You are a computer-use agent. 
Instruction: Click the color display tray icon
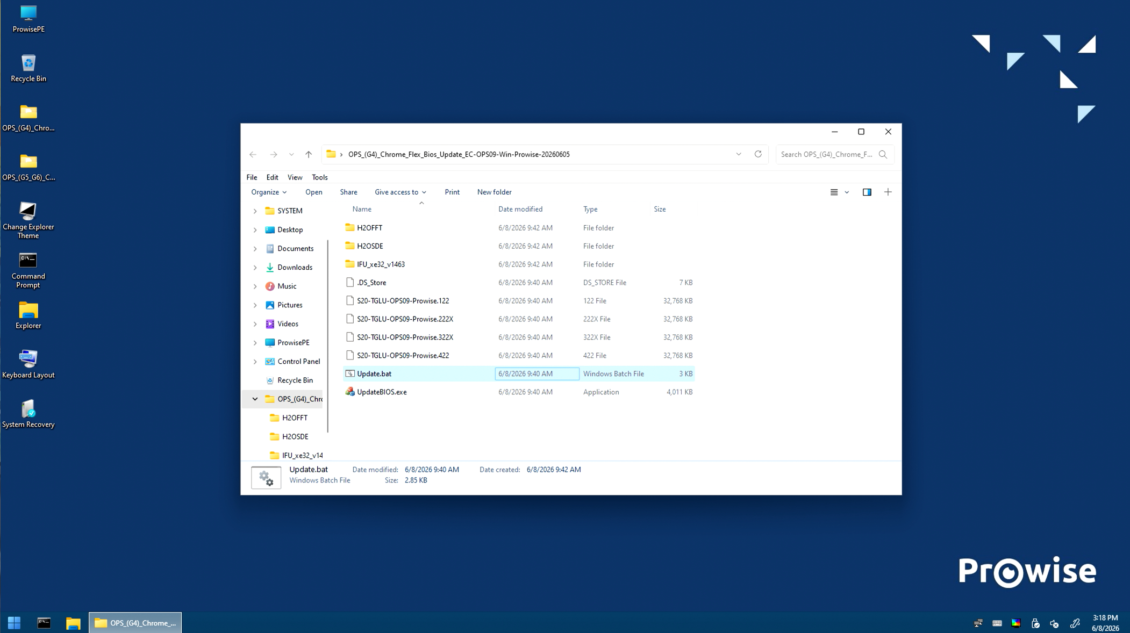pyautogui.click(x=1015, y=623)
